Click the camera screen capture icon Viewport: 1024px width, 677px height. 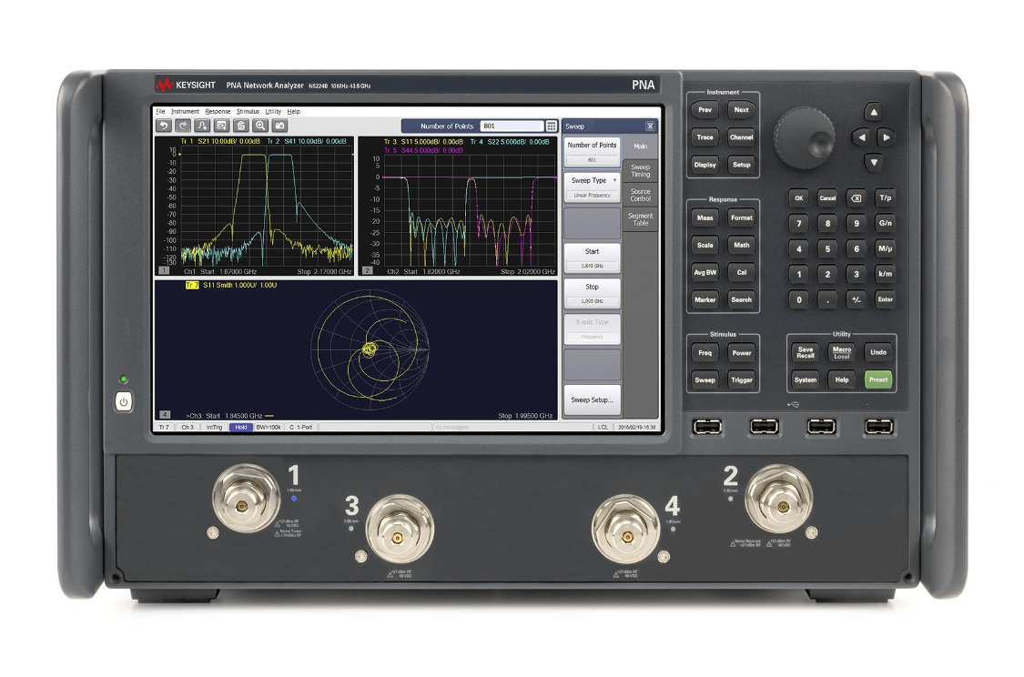280,126
